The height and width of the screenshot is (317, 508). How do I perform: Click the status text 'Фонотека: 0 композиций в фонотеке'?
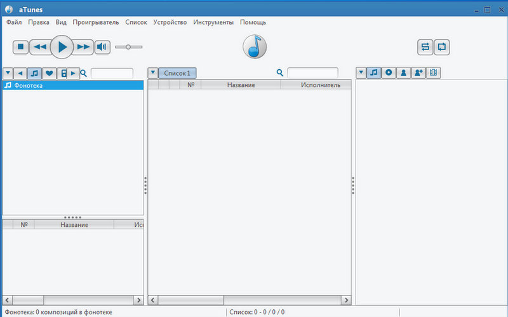coord(58,312)
